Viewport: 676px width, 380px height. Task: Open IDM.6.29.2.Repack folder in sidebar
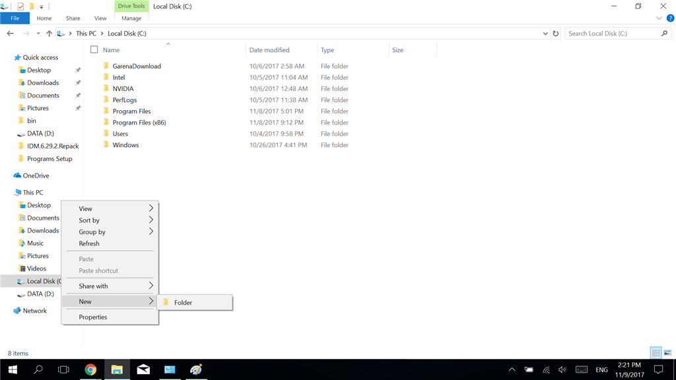click(x=53, y=146)
